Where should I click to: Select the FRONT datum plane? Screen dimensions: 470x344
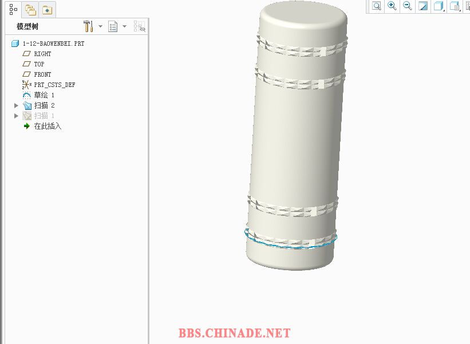click(x=42, y=74)
